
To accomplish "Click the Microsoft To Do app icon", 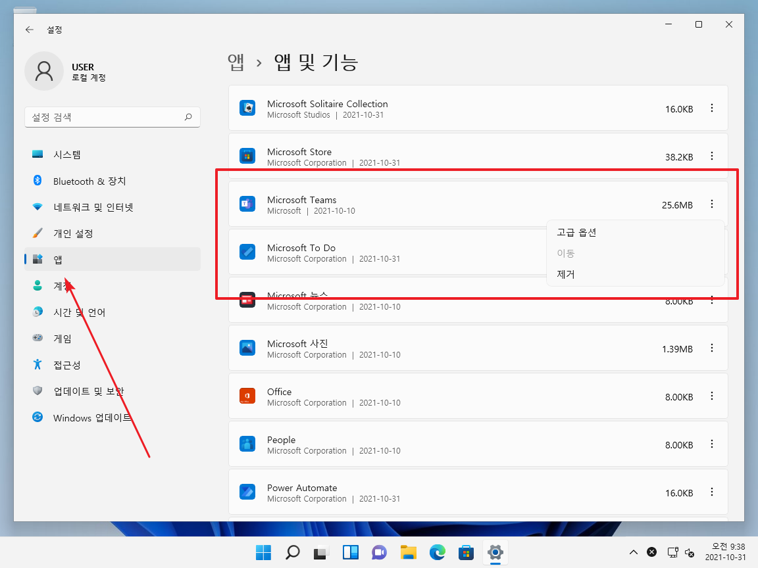I will click(247, 252).
